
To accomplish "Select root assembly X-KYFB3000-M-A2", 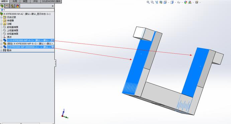I will coord(27,14).
